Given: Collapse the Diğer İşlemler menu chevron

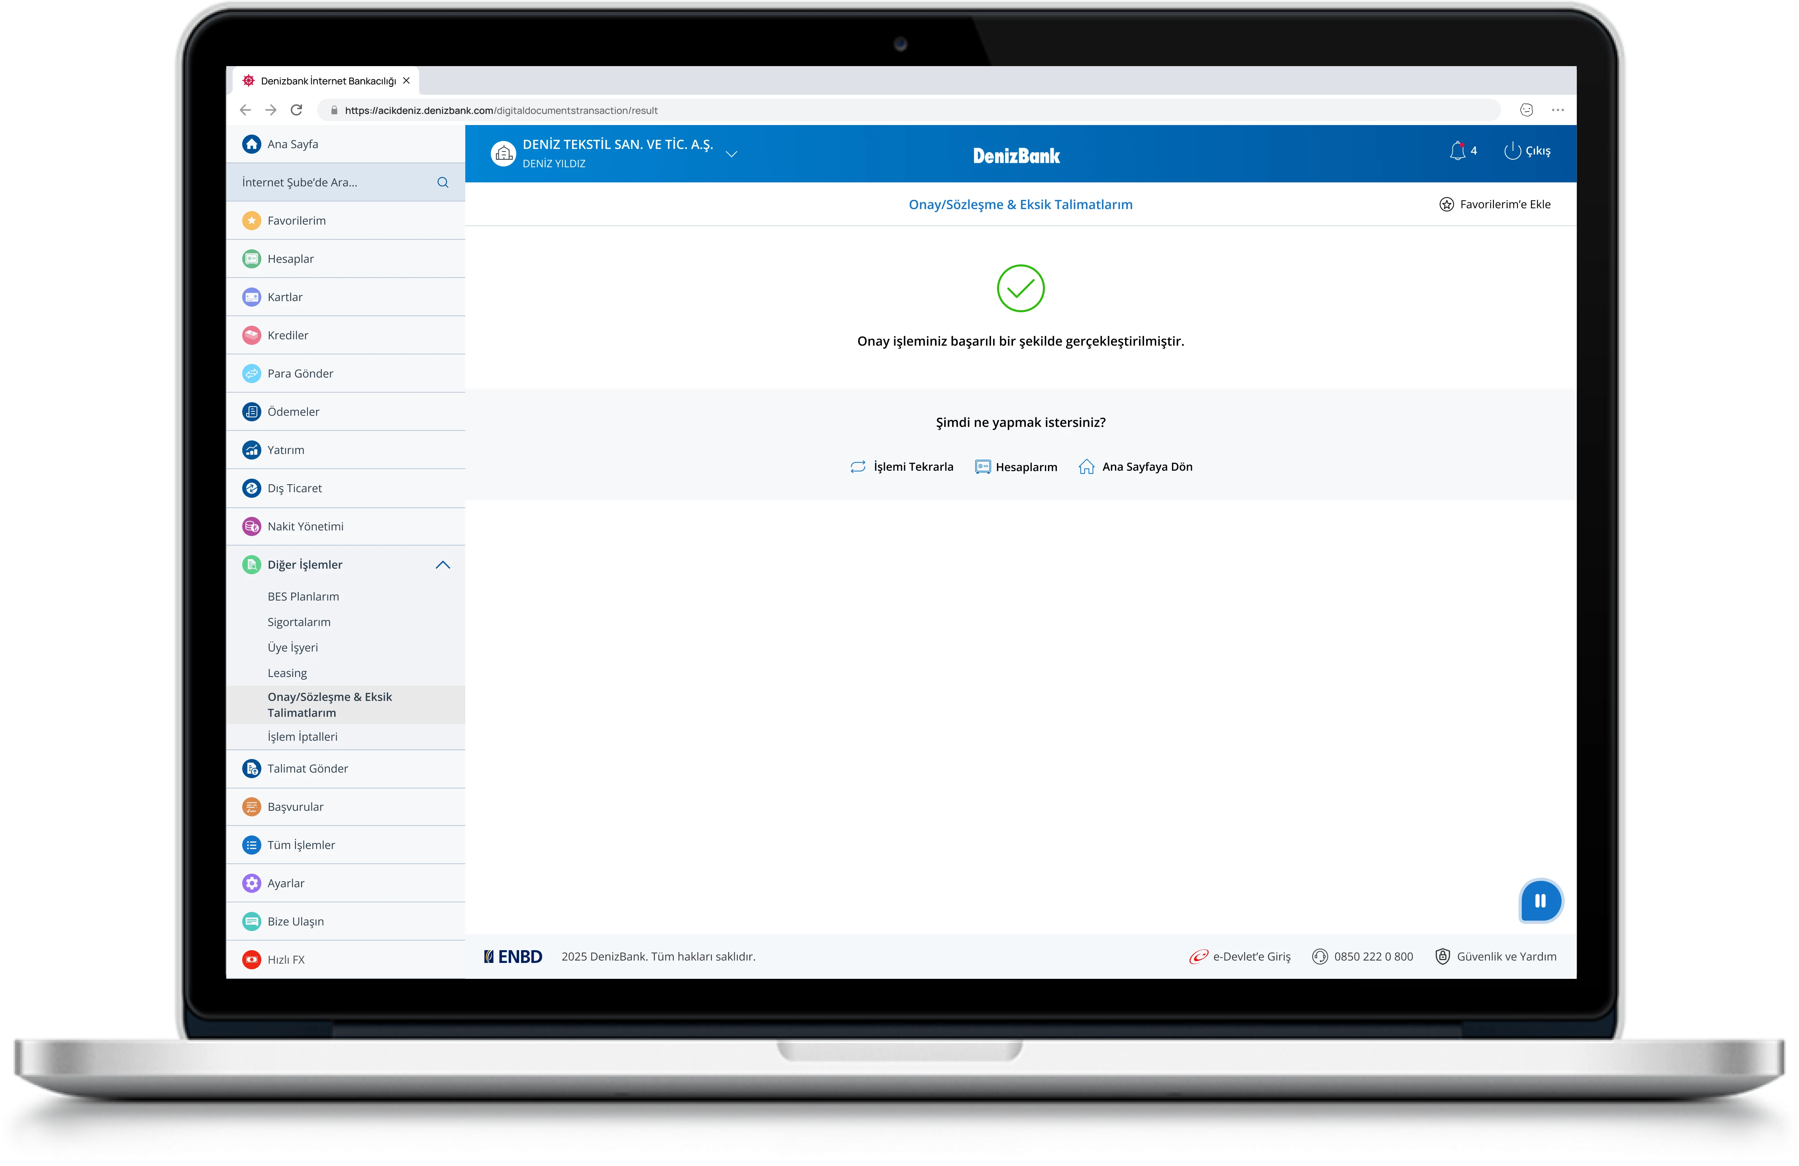Looking at the screenshot, I should click(443, 565).
